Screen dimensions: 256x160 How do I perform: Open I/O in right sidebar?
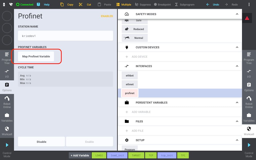pyautogui.click(x=249, y=74)
